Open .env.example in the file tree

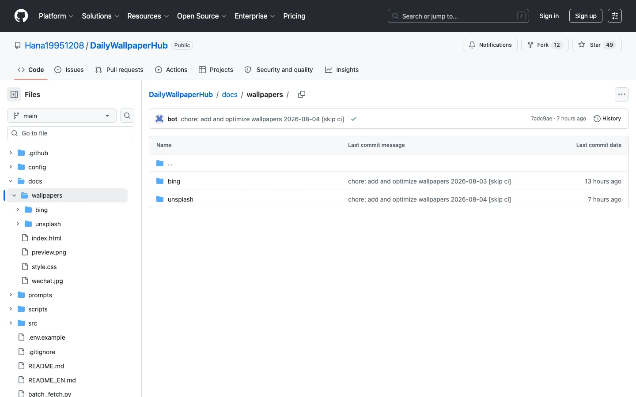47,337
